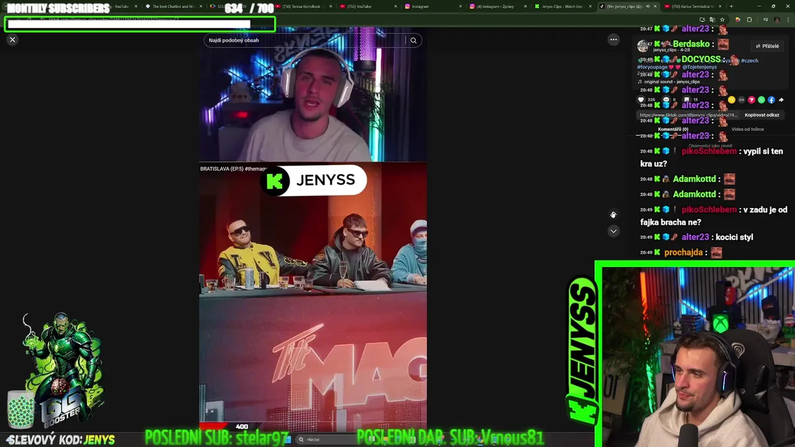Mute the TikTok tab via speaker icon
Viewport: 795px width, 447px height.
[648, 6]
